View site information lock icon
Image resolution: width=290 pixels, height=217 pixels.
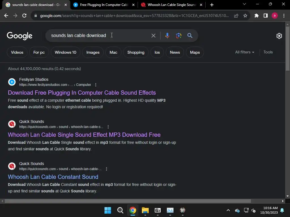(36, 16)
